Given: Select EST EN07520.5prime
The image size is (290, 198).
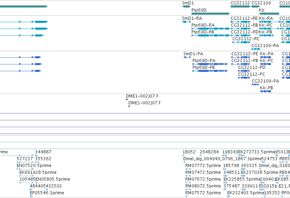Looking at the screenshot, I should 25,169.
